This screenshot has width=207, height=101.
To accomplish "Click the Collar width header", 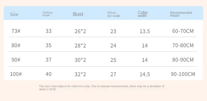I will coord(143,14).
